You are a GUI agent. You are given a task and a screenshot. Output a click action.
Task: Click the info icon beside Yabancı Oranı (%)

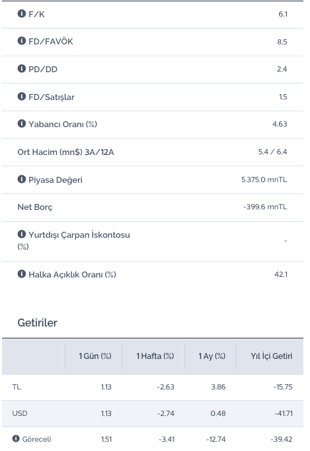[x=22, y=124]
